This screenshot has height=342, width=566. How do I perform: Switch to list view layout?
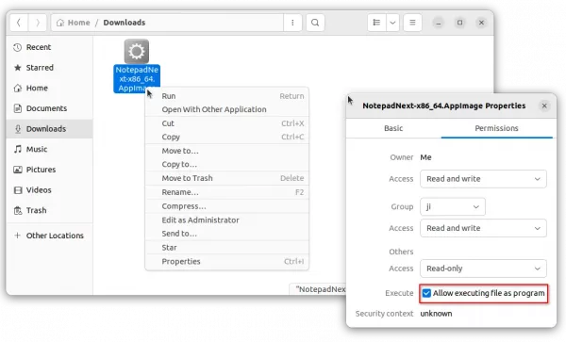pos(376,23)
